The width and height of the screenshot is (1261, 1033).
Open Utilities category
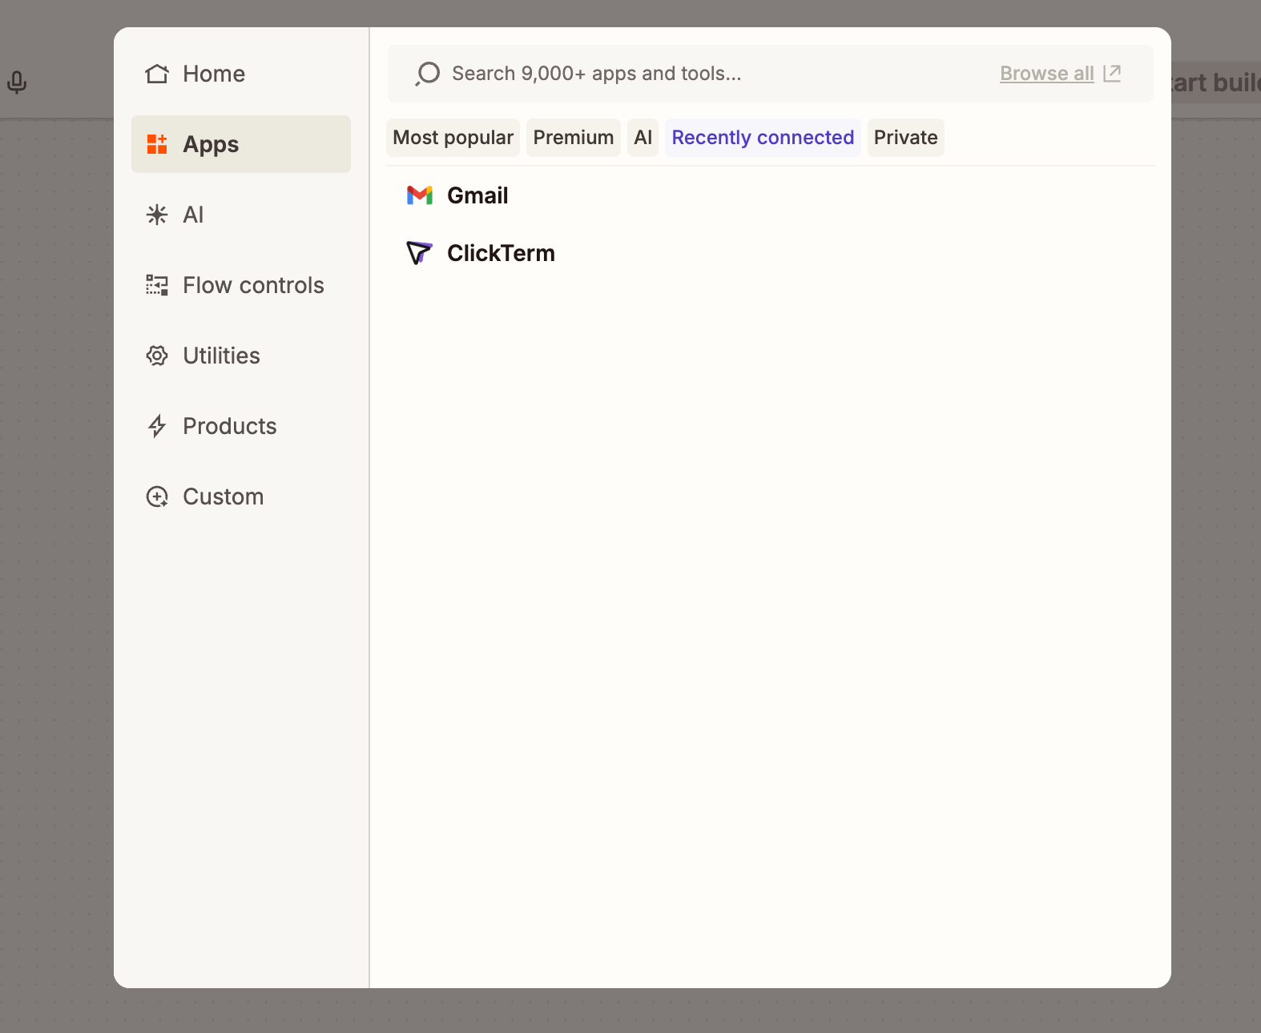pyautogui.click(x=241, y=356)
